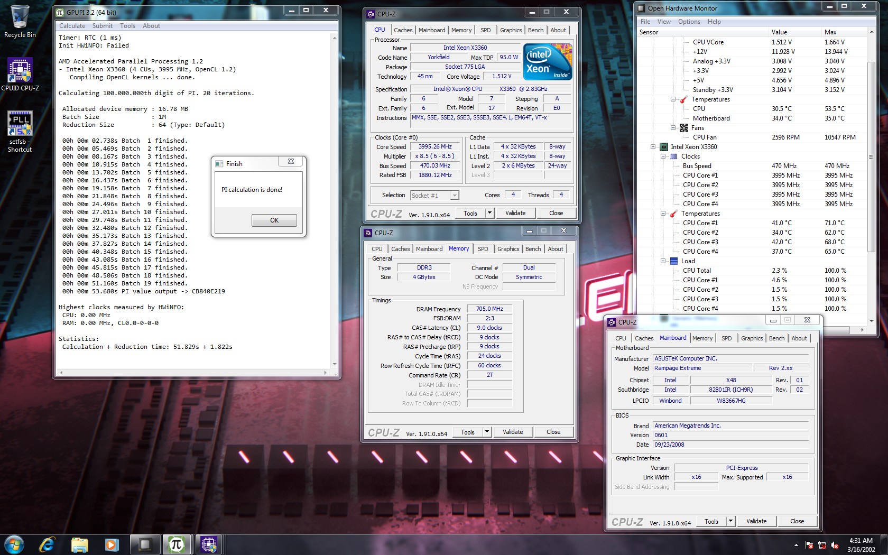Collapse the Load tree node
The width and height of the screenshot is (888, 555).
coord(663,261)
